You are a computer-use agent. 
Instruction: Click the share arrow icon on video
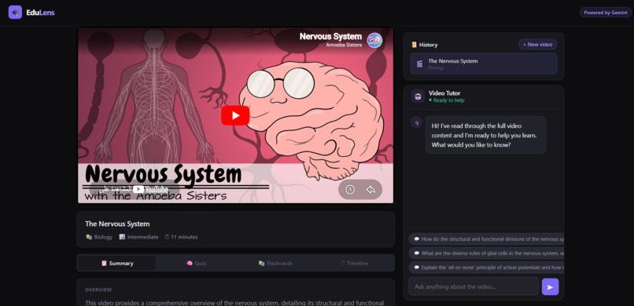[x=370, y=190]
